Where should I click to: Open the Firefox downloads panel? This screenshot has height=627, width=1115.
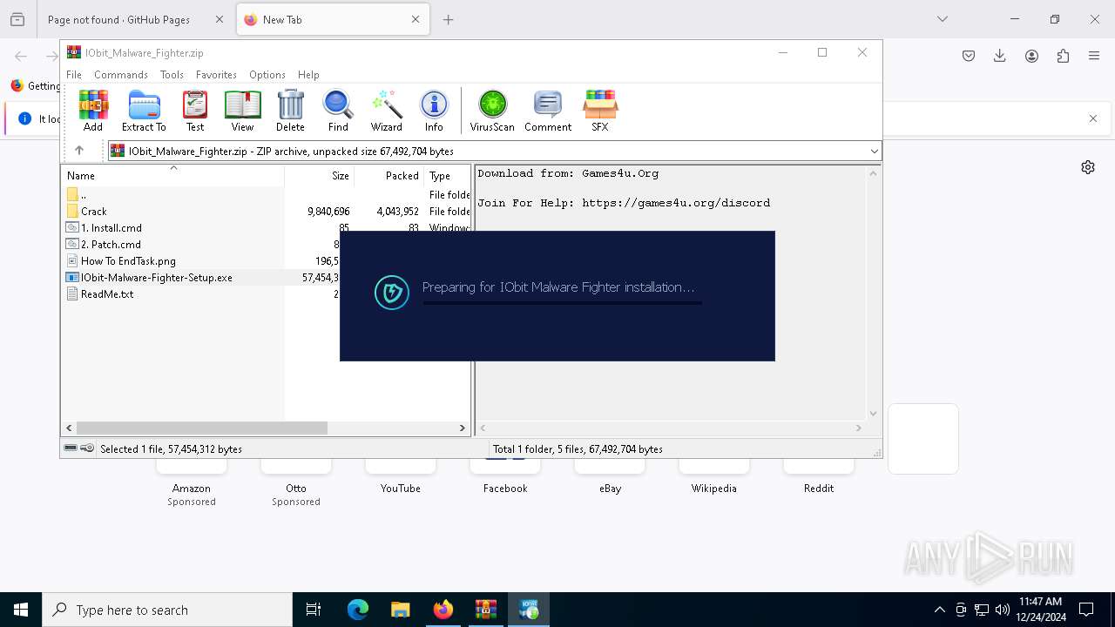1000,56
